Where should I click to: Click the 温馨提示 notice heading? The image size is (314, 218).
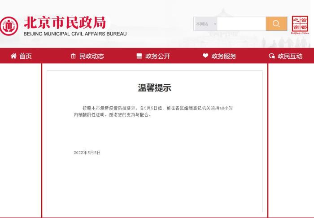point(154,88)
